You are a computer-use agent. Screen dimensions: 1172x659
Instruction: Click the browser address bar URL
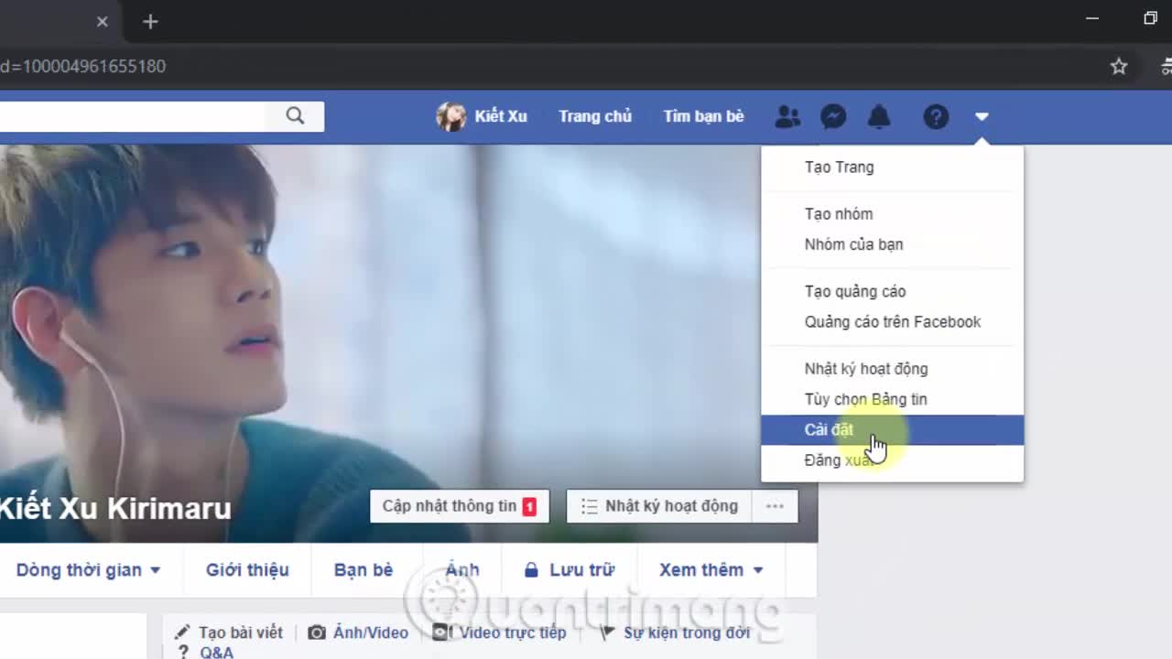pyautogui.click(x=82, y=66)
